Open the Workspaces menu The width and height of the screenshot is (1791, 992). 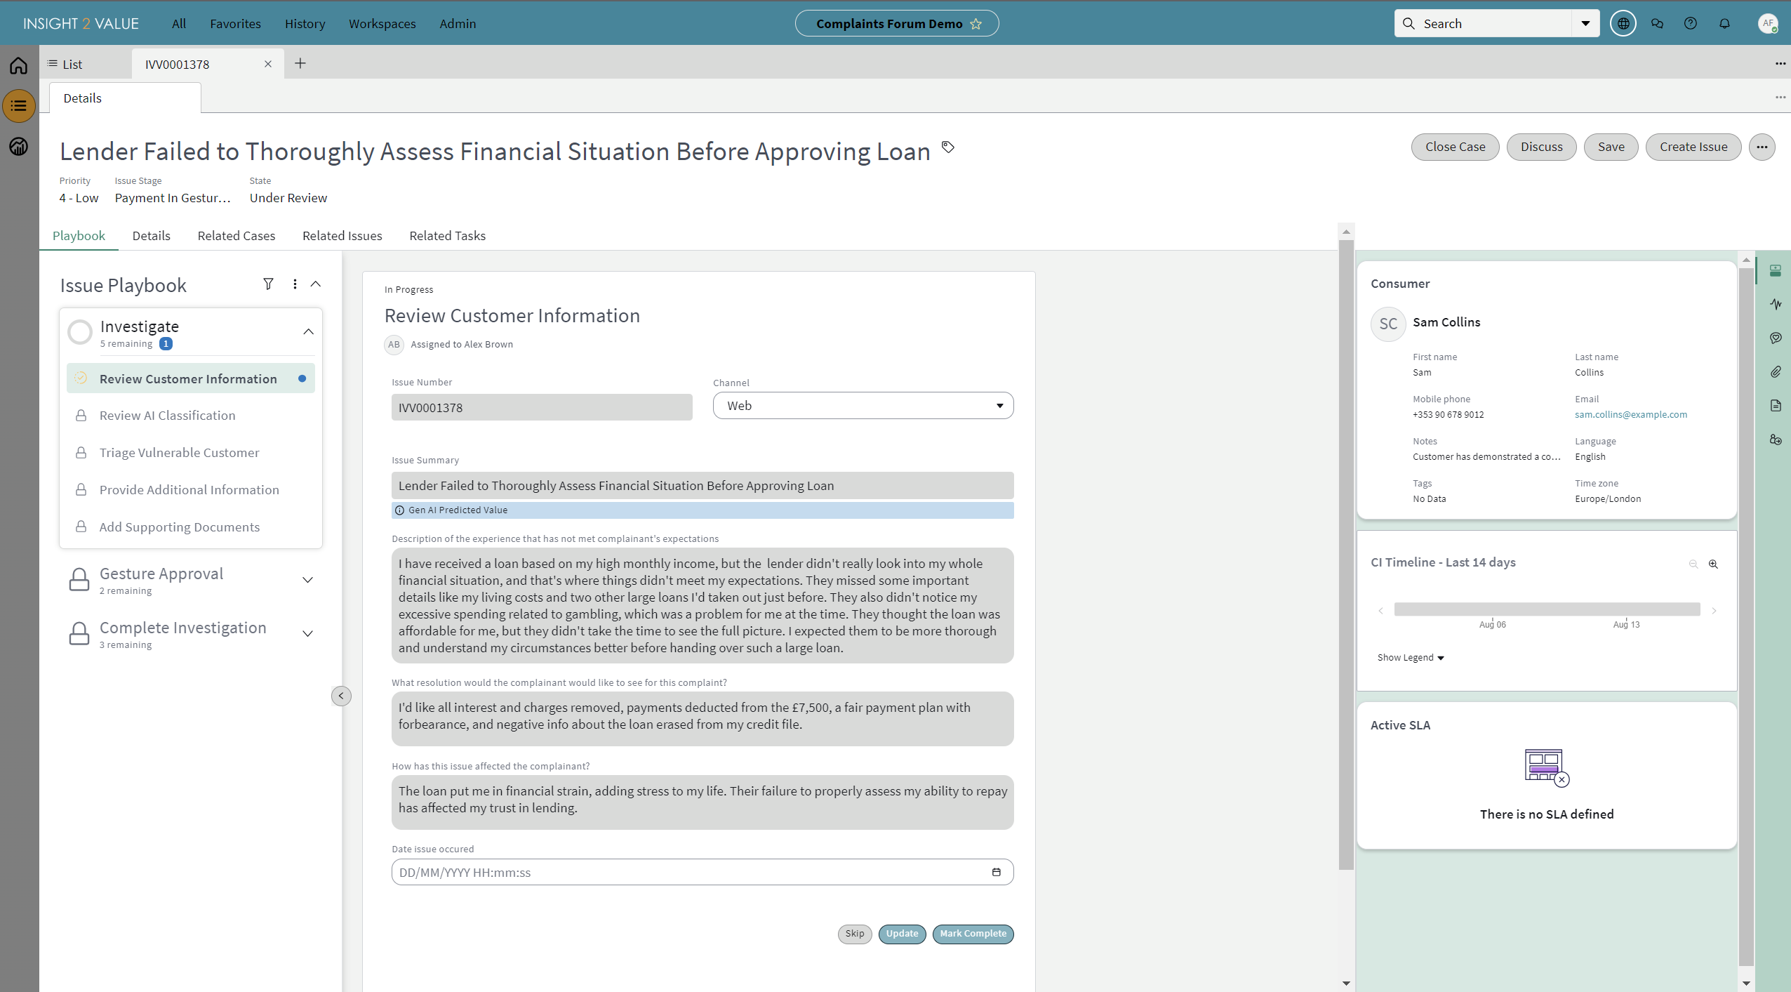[x=382, y=24]
